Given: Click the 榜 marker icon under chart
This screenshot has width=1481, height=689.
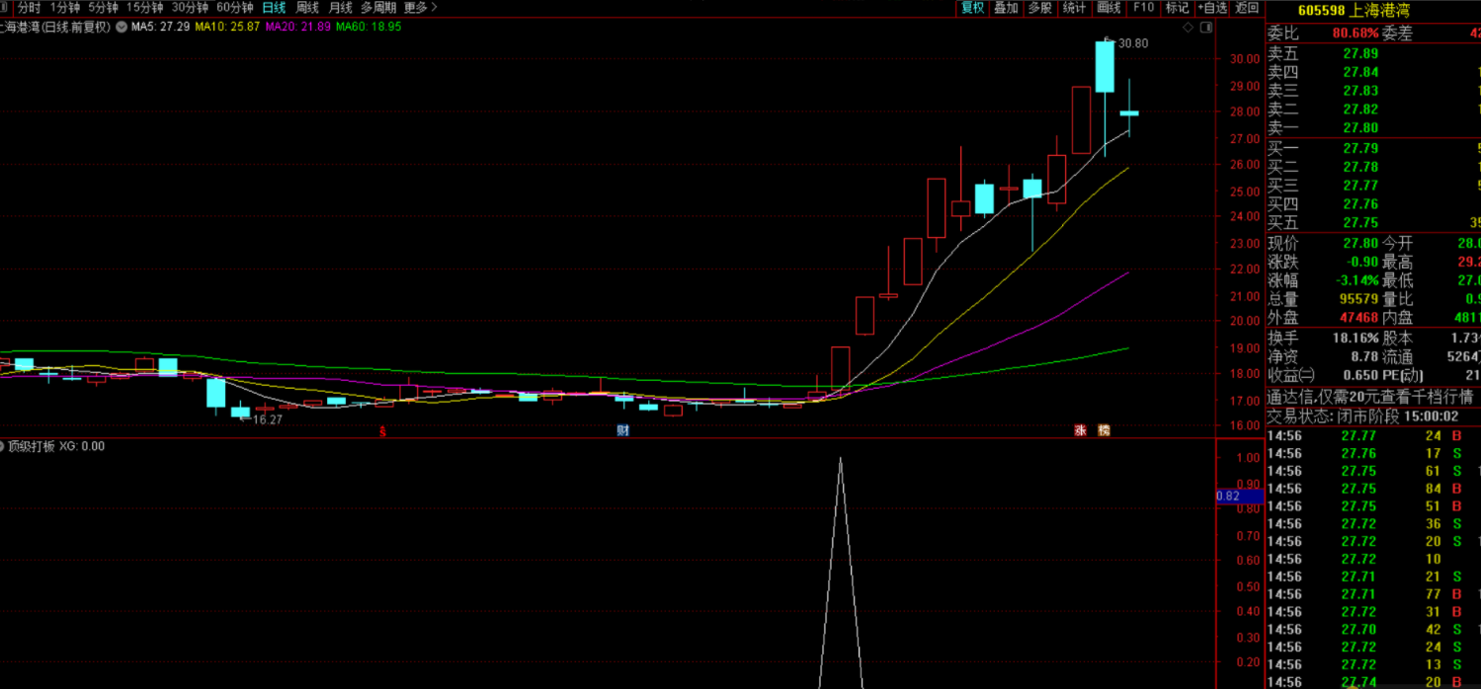Looking at the screenshot, I should point(1104,430).
